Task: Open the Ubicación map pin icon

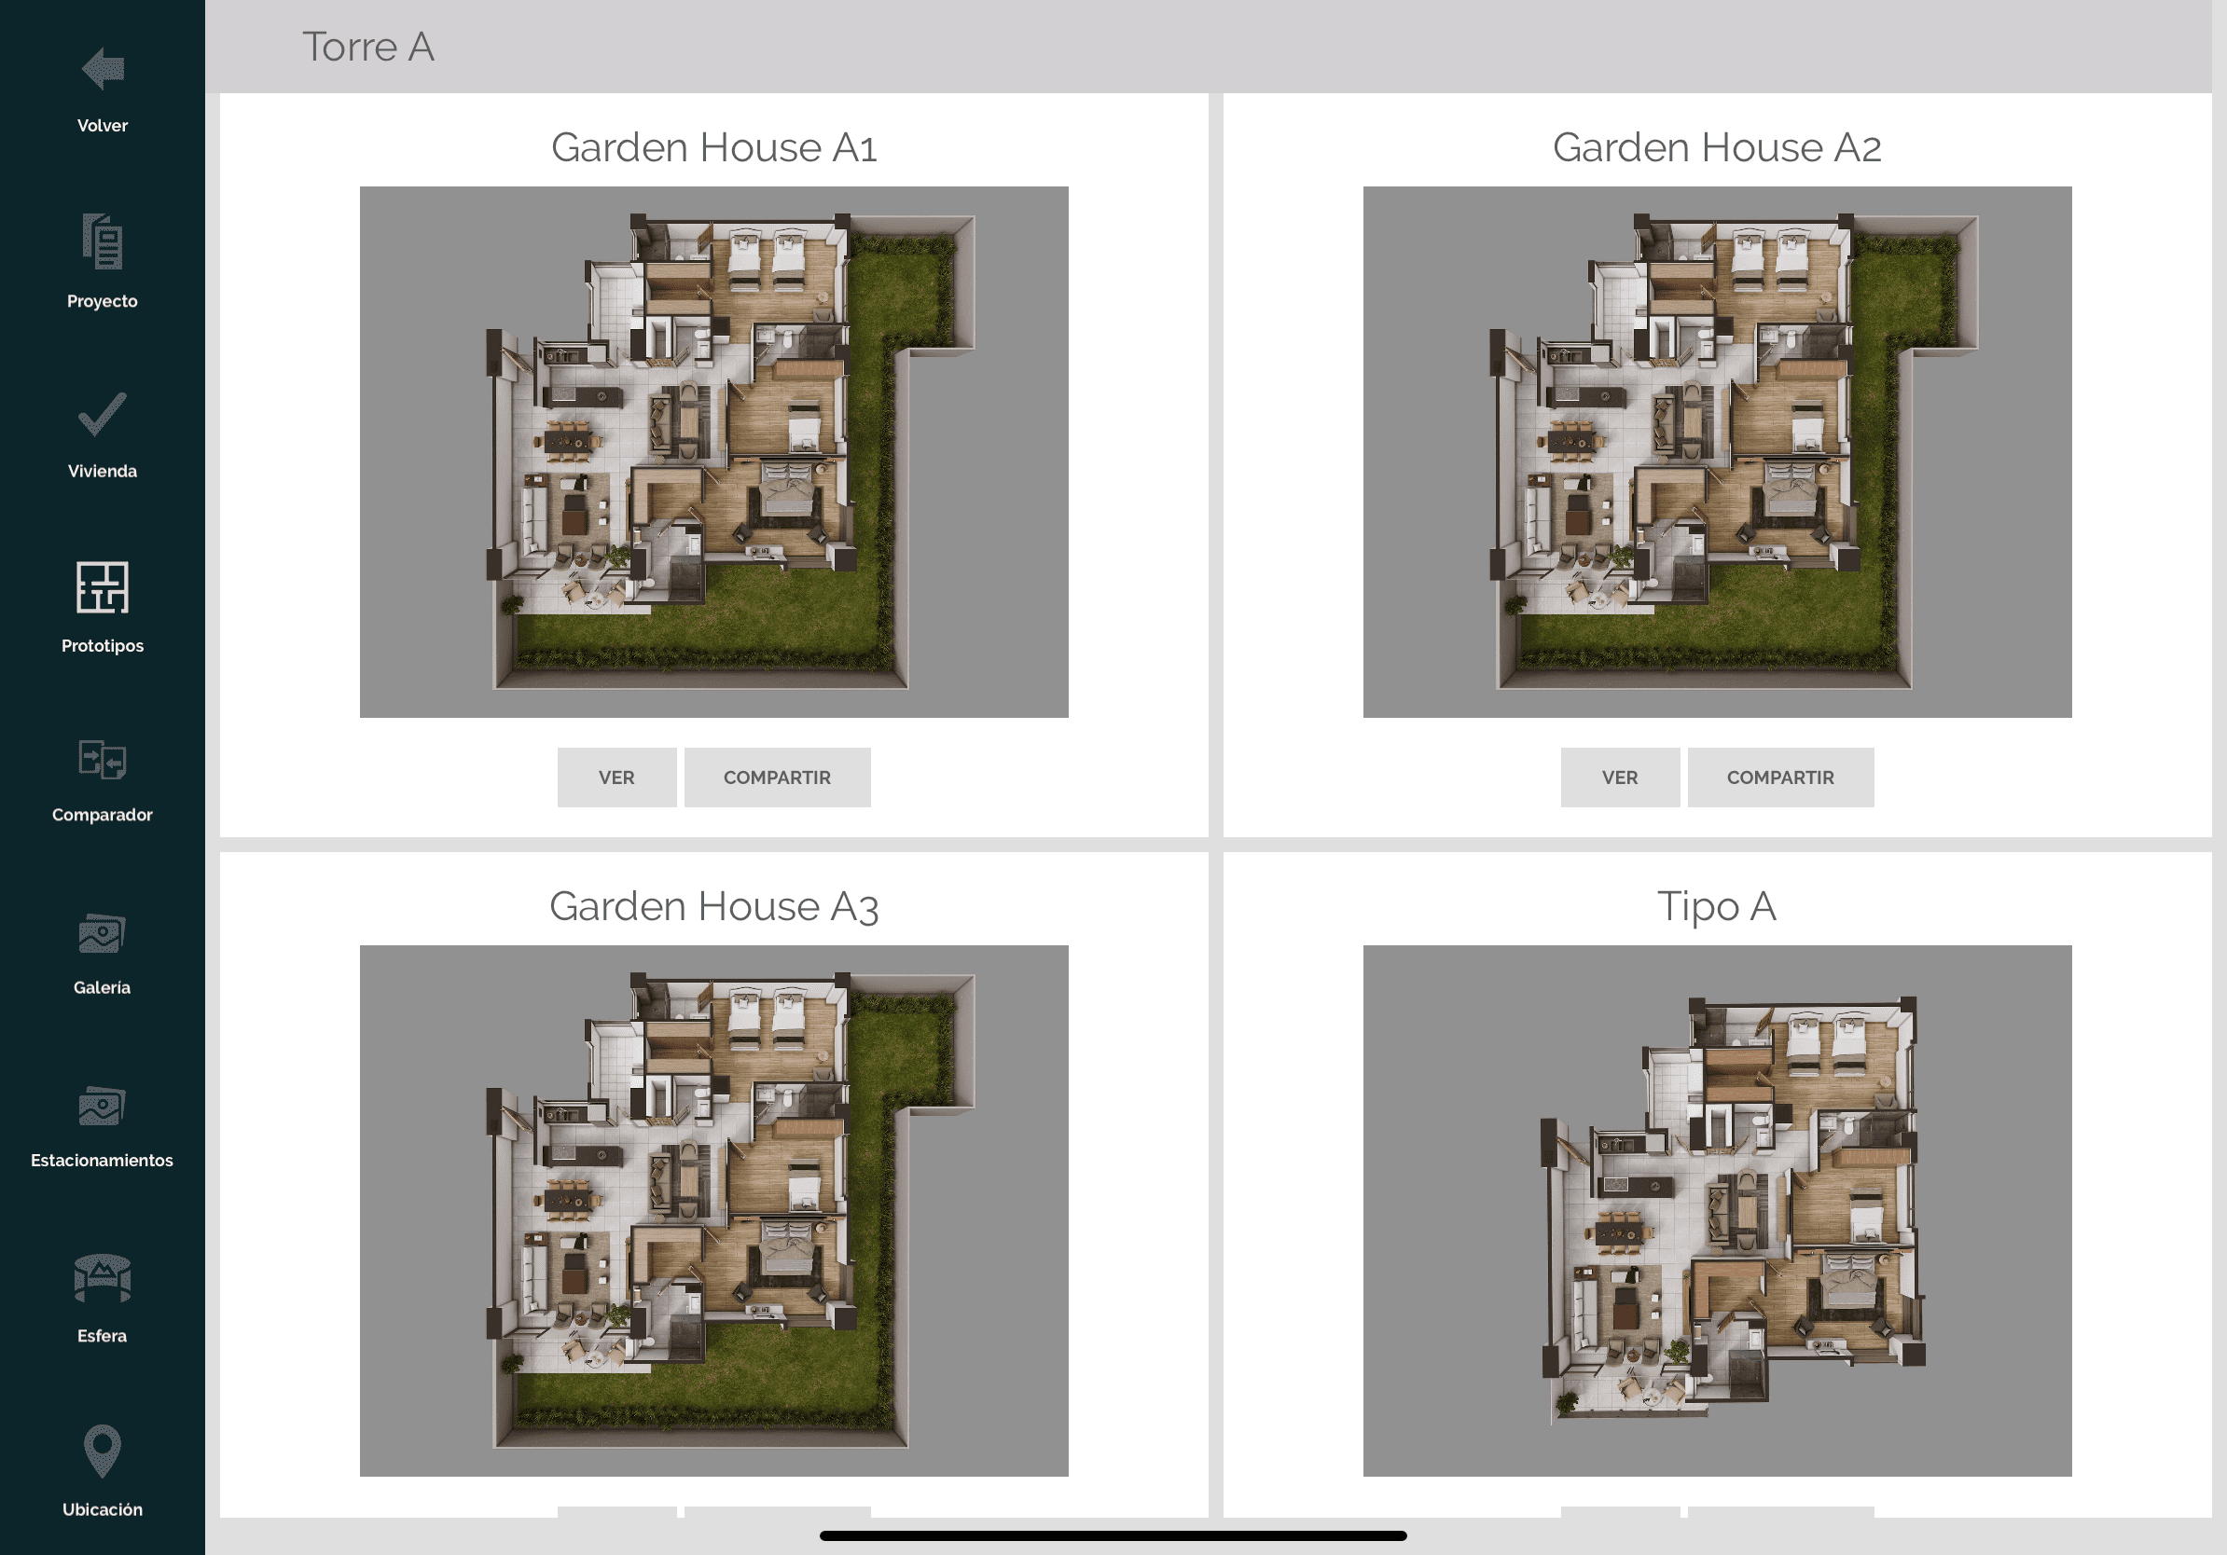Action: 102,1452
